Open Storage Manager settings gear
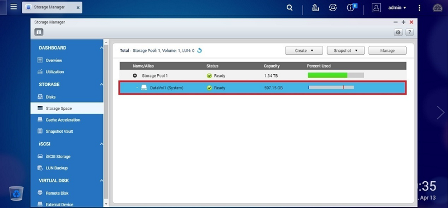 398,32
